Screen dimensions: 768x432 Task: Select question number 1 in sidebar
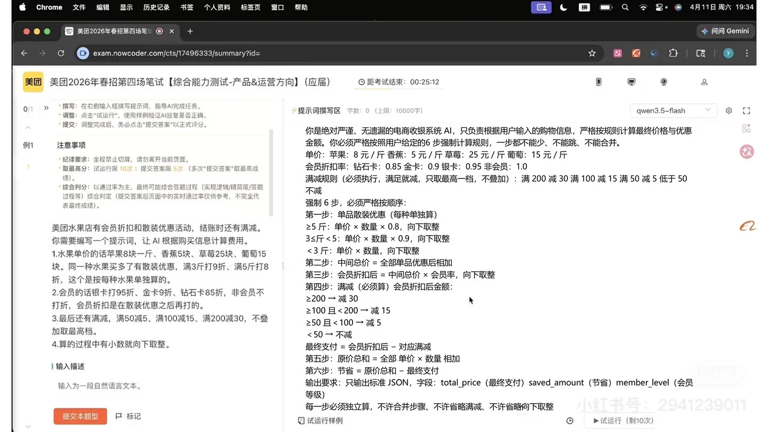tap(28, 167)
